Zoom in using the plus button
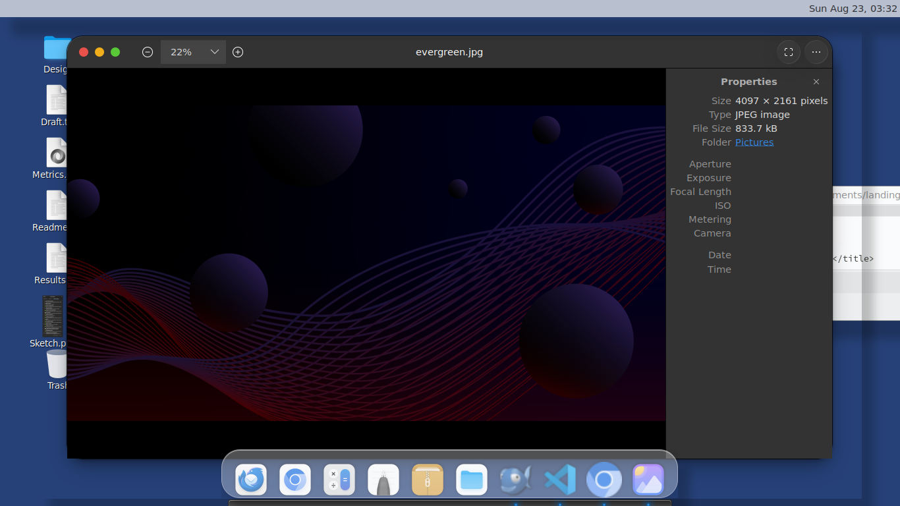900x506 pixels. click(238, 52)
